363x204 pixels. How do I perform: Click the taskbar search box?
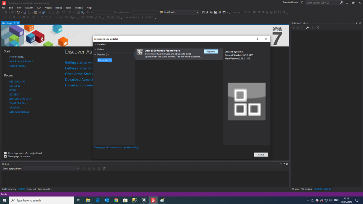pyautogui.click(x=42, y=200)
